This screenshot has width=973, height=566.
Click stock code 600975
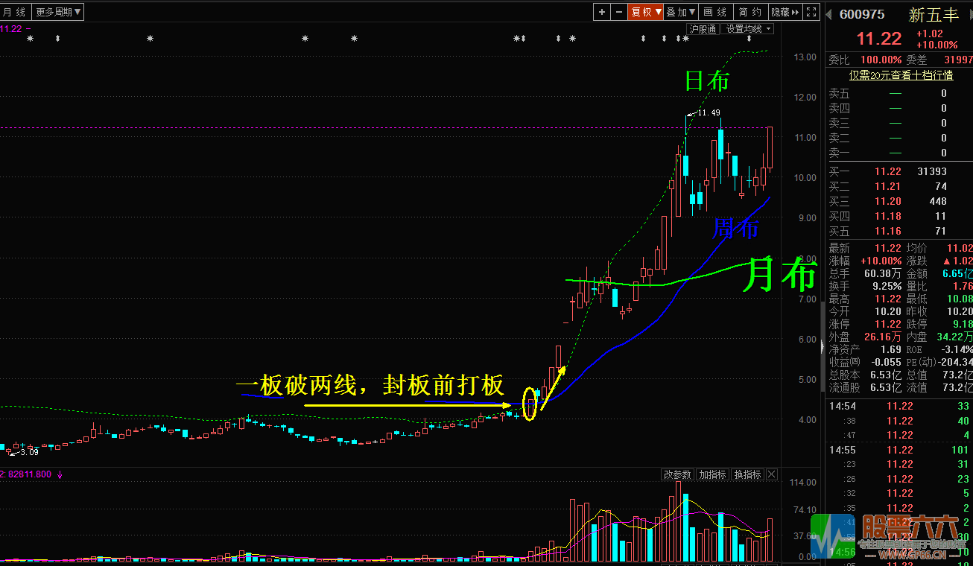point(862,14)
